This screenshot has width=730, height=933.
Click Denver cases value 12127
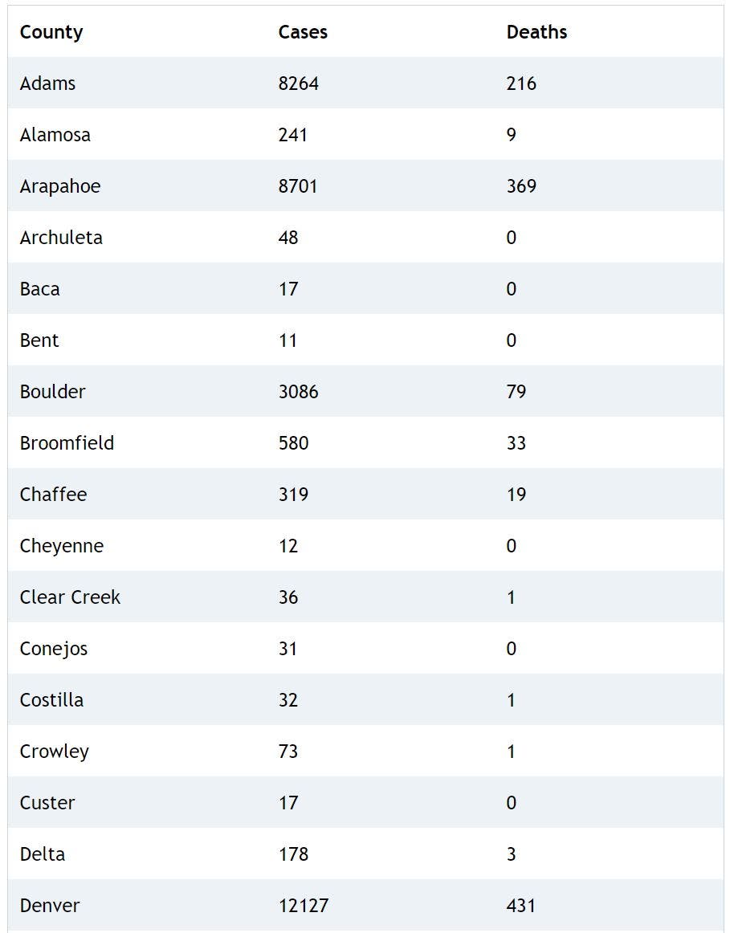point(304,906)
